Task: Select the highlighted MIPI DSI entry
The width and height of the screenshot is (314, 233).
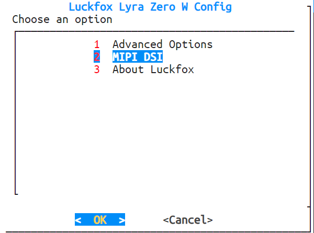Action: pos(137,57)
